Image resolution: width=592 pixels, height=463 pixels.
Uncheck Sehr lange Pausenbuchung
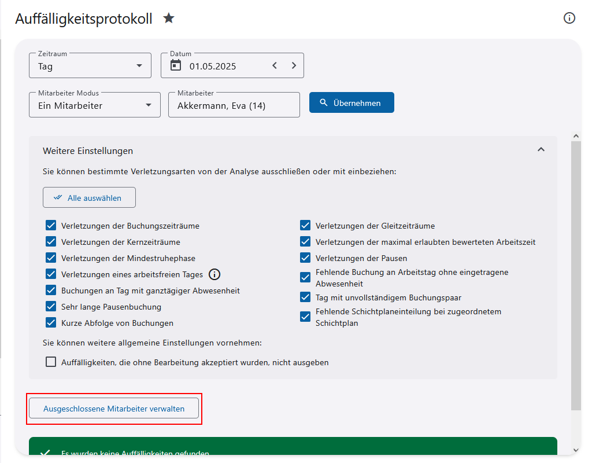point(51,307)
